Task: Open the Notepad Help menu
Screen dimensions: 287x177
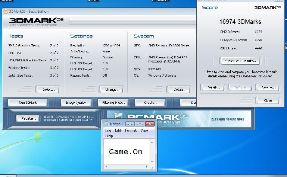Action: click(x=109, y=136)
